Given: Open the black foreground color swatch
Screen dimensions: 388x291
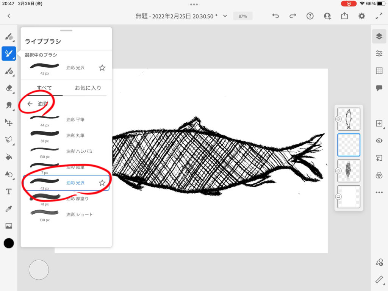Looking at the screenshot, I should pos(9,243).
